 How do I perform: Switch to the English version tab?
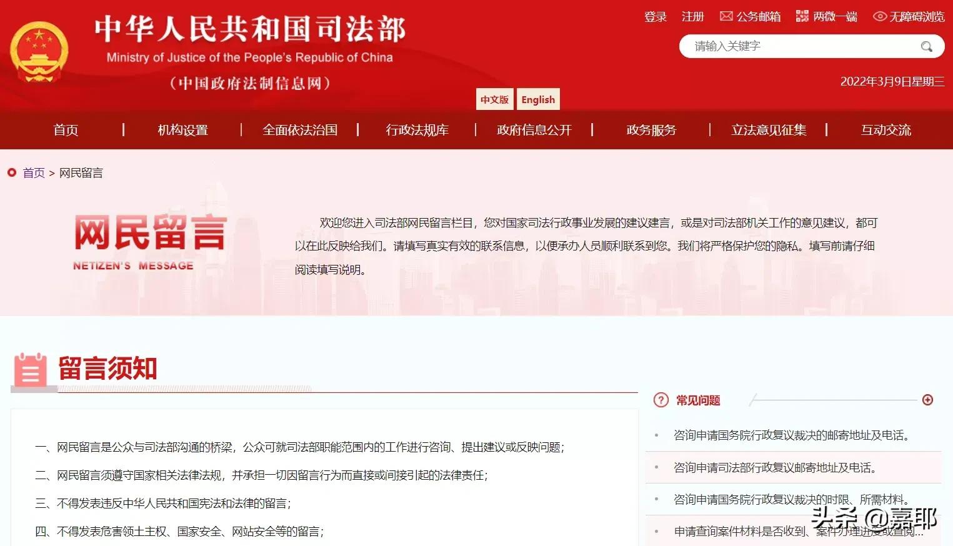point(537,99)
